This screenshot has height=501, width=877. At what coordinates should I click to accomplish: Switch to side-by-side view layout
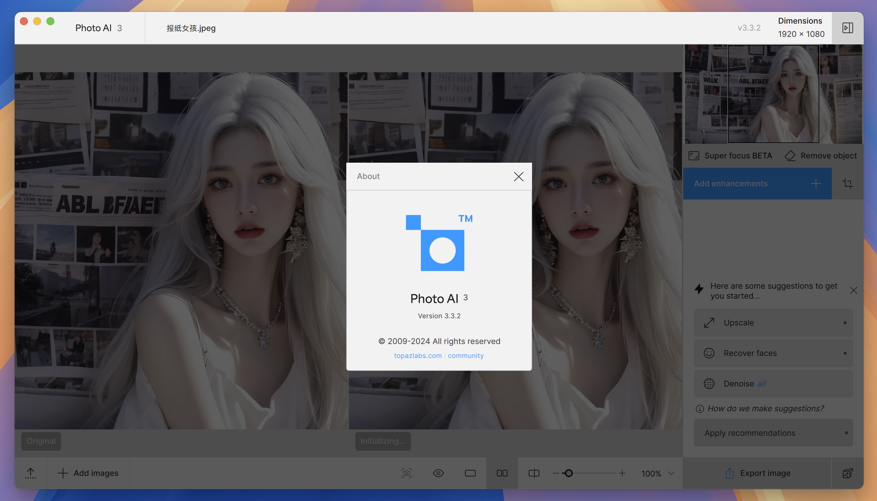[x=502, y=473]
